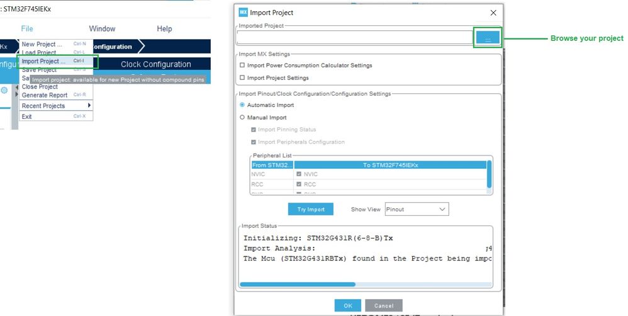Click the 'Import Analysis:' status line
The width and height of the screenshot is (628, 316).
(279, 248)
